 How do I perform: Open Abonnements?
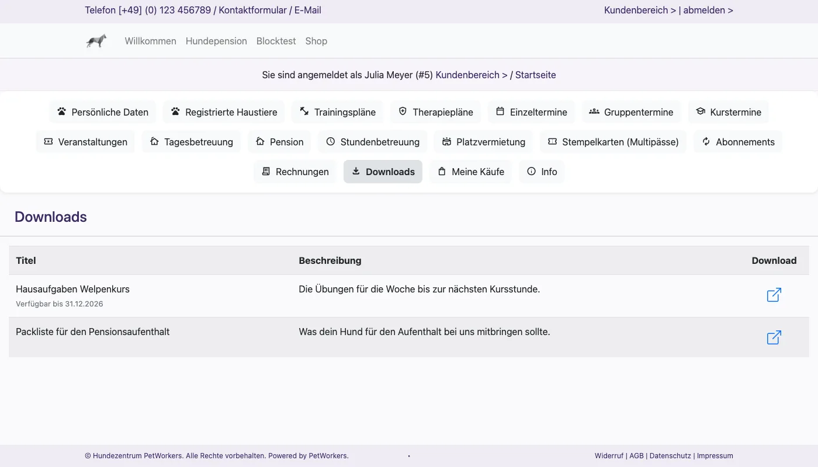(x=738, y=142)
